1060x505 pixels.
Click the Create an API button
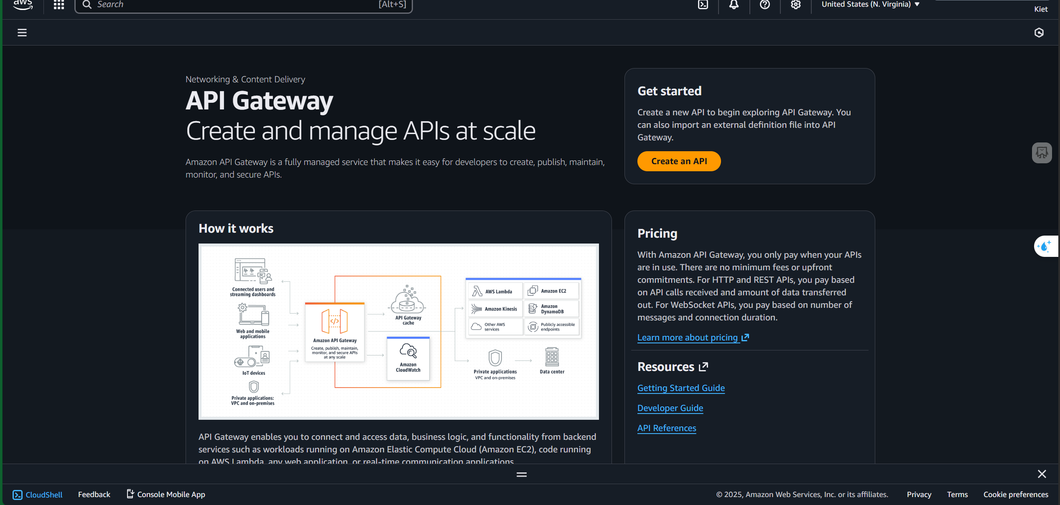[x=679, y=161]
